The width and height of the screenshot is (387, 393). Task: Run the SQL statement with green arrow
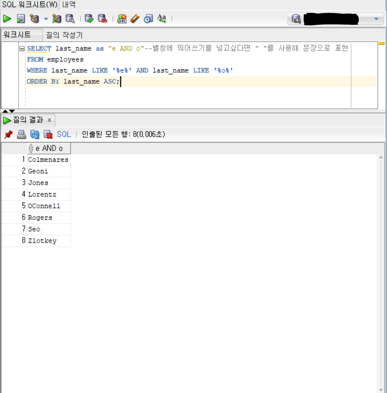(x=6, y=19)
